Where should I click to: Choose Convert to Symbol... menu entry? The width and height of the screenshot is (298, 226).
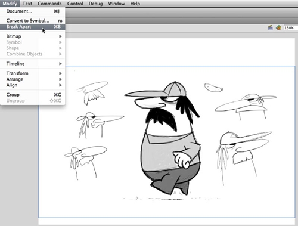pyautogui.click(x=33, y=21)
